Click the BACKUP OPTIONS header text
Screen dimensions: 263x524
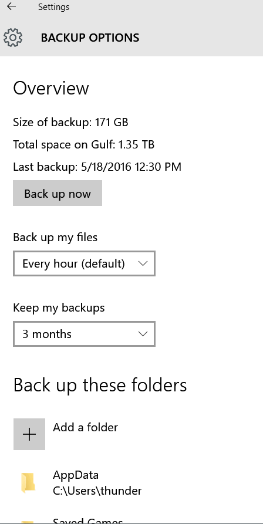90,38
